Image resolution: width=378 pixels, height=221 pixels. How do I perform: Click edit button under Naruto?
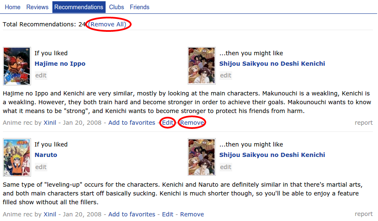41,167
